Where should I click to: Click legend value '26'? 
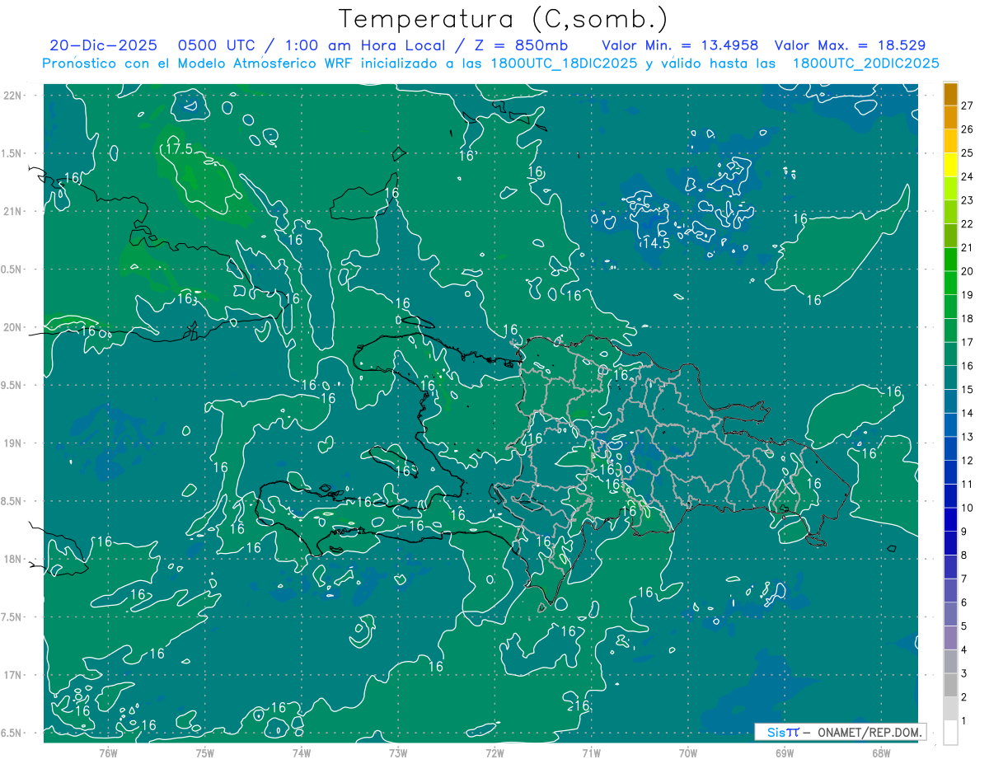pyautogui.click(x=967, y=129)
